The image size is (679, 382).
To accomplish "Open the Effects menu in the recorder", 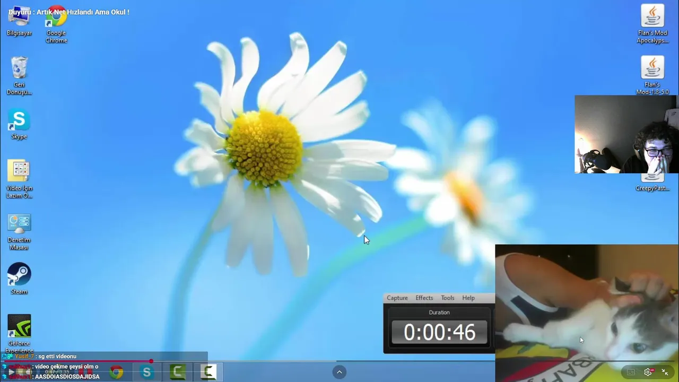I will coord(424,298).
